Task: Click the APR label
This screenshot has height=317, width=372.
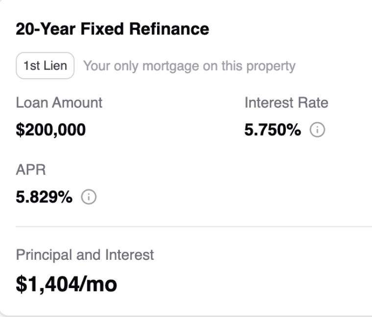Action: tap(30, 170)
